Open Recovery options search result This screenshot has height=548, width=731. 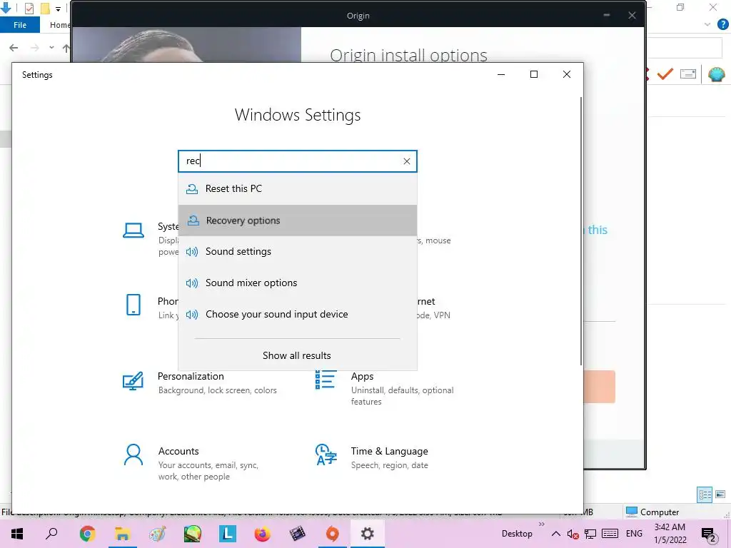tap(298, 220)
